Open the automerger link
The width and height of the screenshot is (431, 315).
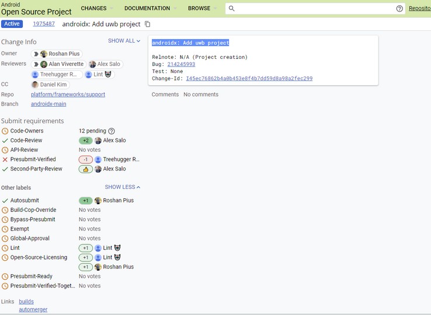pos(33,310)
